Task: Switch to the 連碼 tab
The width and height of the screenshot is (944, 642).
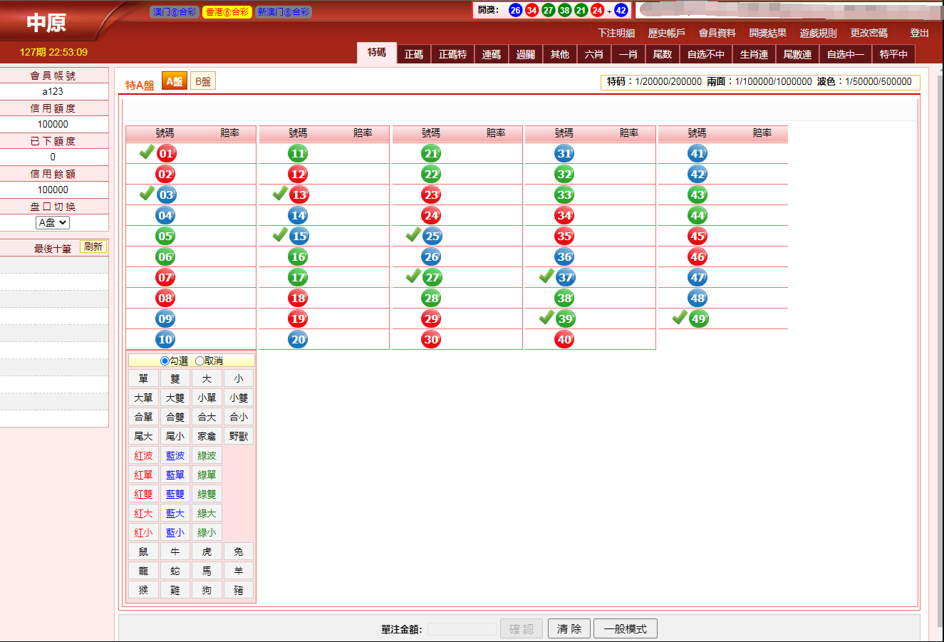Action: pyautogui.click(x=491, y=55)
